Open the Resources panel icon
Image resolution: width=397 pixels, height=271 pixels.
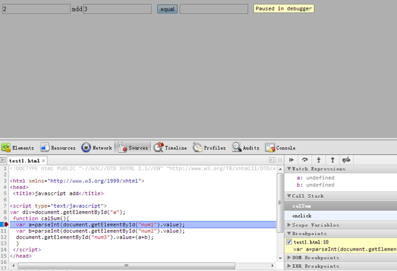[x=45, y=147]
